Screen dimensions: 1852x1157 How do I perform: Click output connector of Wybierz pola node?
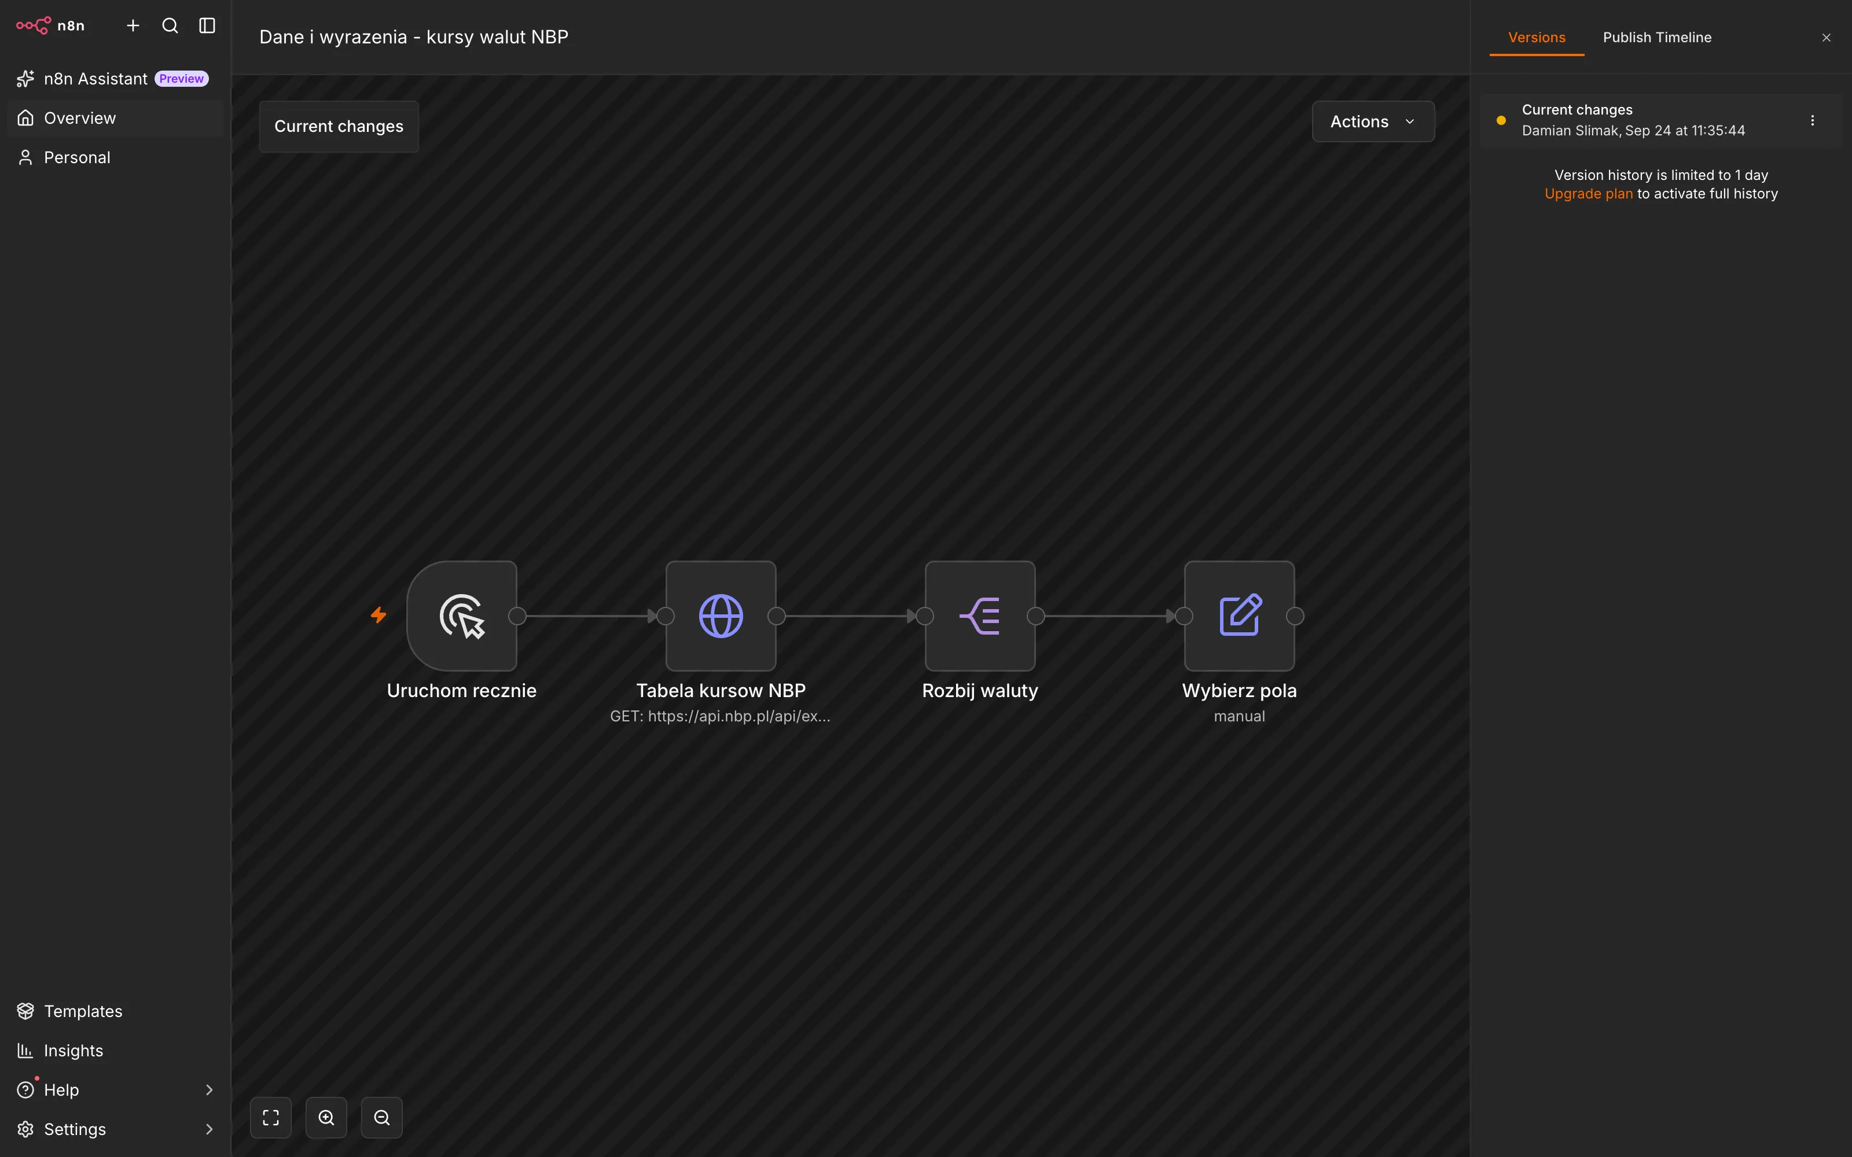1295,616
